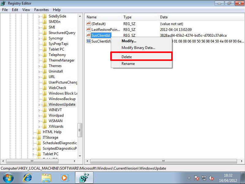Click the tree pane vertical scrollbar thumb
Screen dimensions: 245x184
pyautogui.click(x=80, y=130)
